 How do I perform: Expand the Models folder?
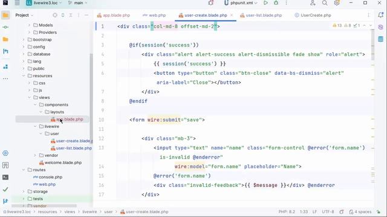pos(29,25)
